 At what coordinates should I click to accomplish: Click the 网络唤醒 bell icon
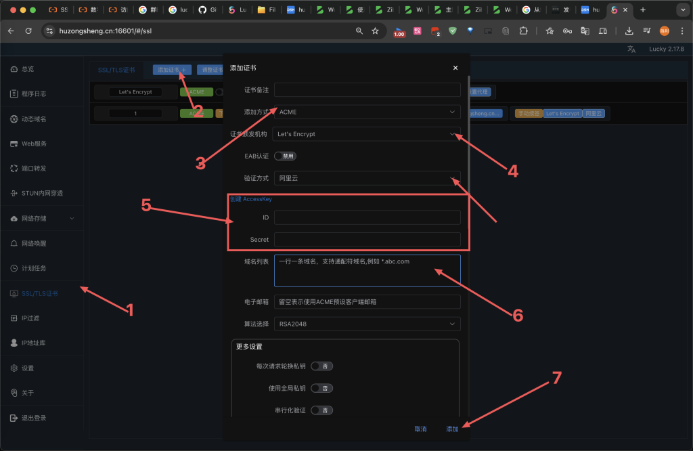pos(14,243)
